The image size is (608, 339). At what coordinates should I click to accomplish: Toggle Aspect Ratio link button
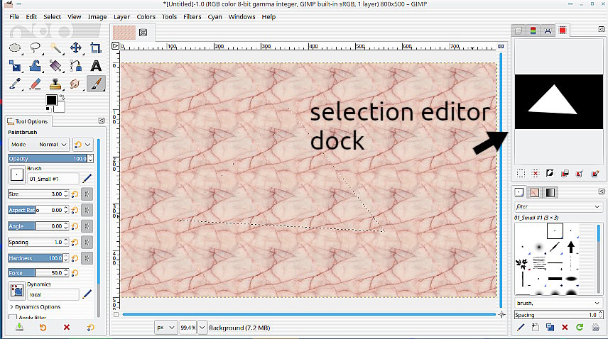tap(86, 210)
